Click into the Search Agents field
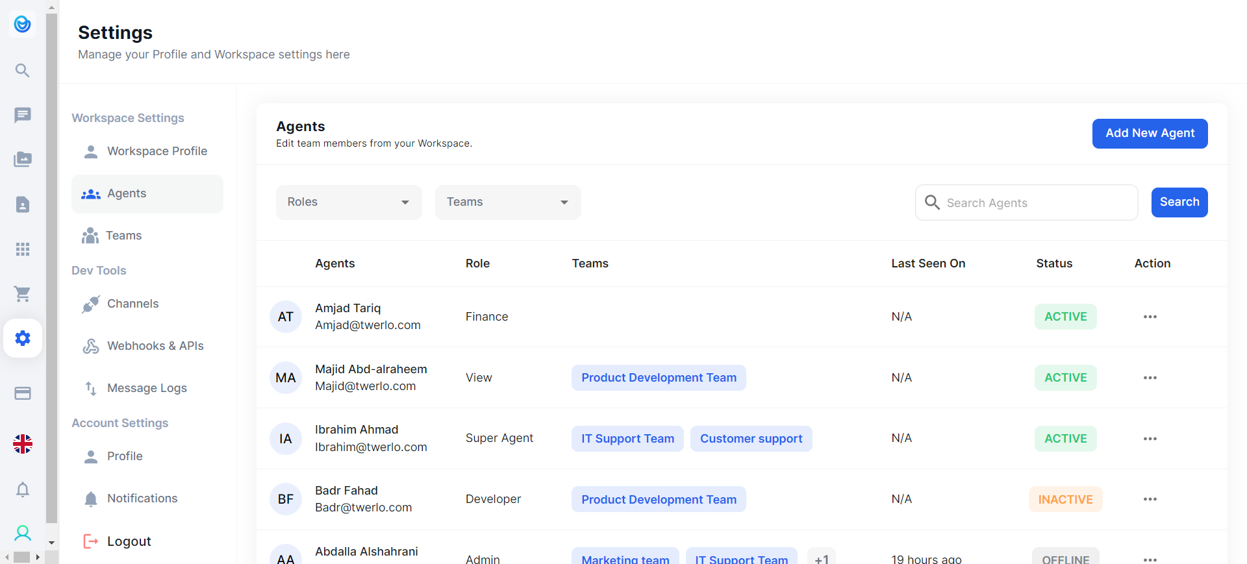1247x564 pixels. coord(1037,203)
